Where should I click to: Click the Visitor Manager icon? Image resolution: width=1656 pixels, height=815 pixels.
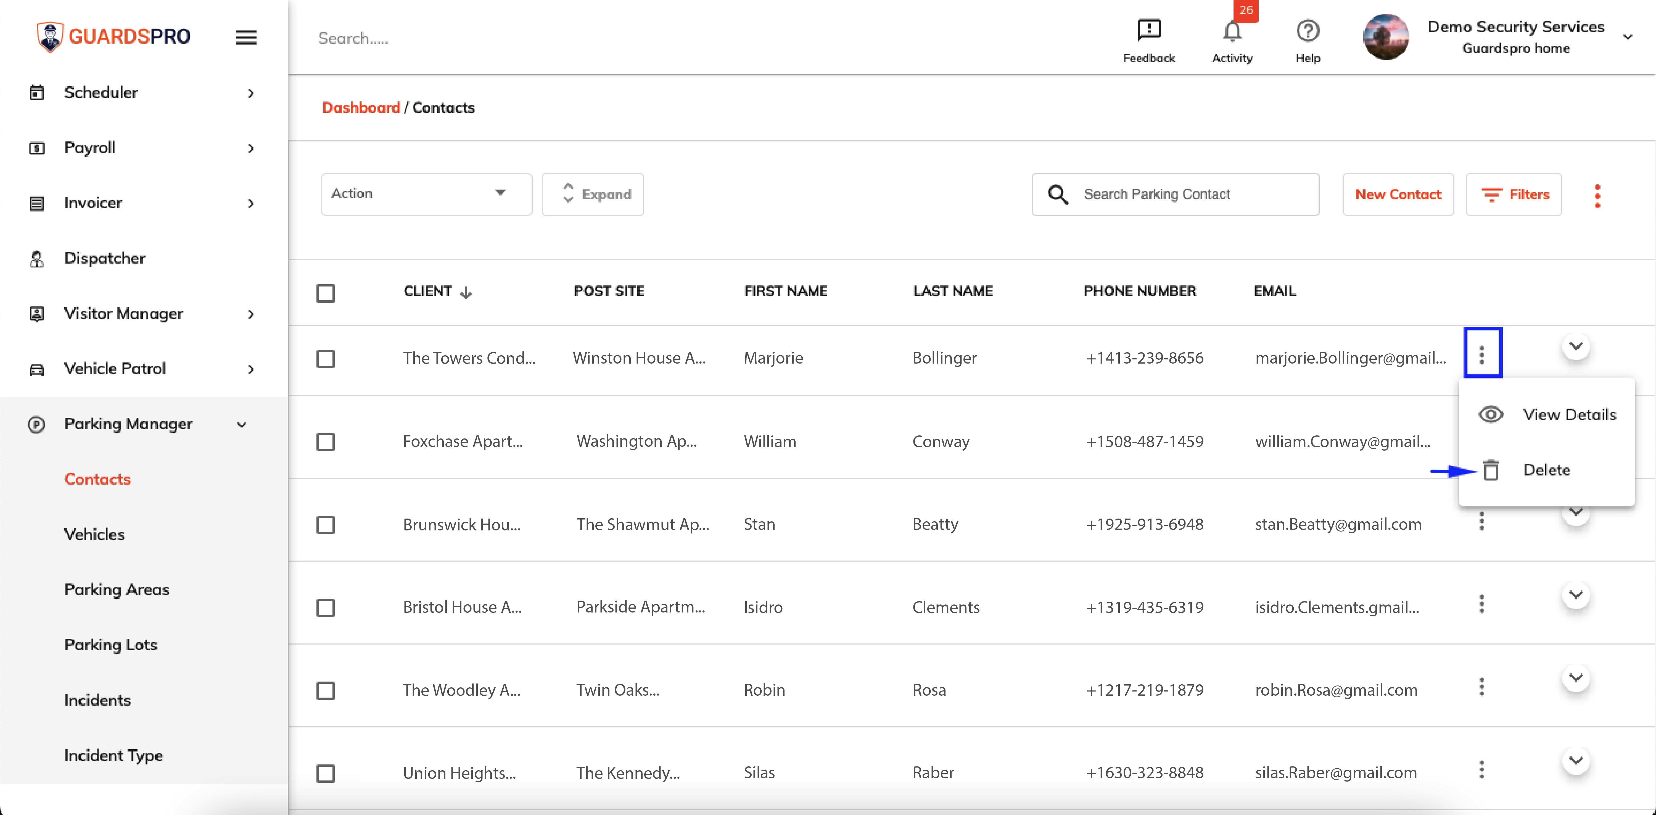(x=37, y=314)
